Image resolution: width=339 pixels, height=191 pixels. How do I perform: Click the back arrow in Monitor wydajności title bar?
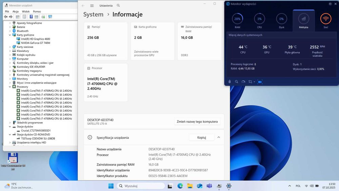330,4
